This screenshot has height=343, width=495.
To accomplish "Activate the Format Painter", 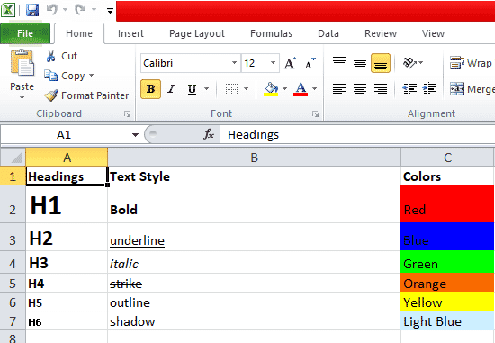I will [x=86, y=95].
